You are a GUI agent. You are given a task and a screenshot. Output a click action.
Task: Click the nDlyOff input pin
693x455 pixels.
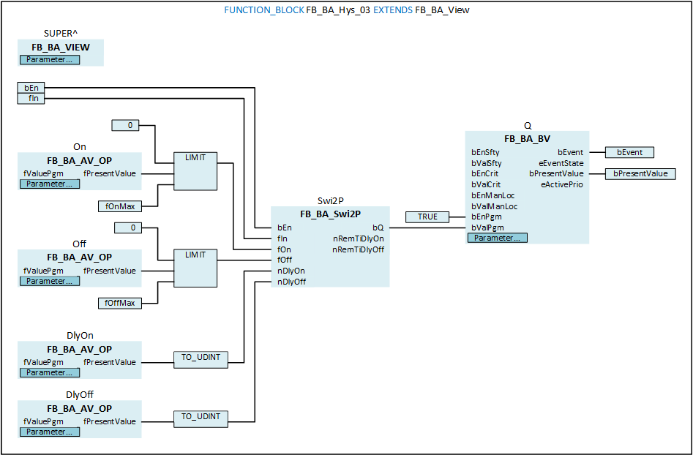pos(292,282)
